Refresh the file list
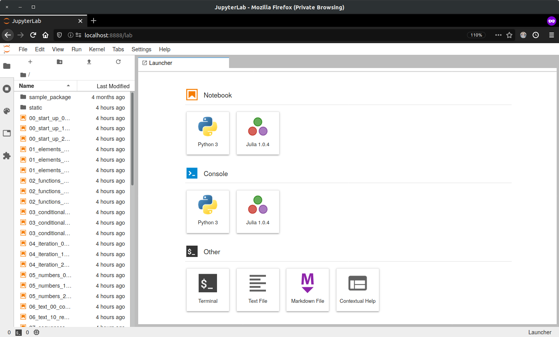 [118, 62]
